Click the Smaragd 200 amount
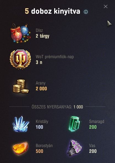Screen dimensions: 115x163 click(x=93, y=127)
